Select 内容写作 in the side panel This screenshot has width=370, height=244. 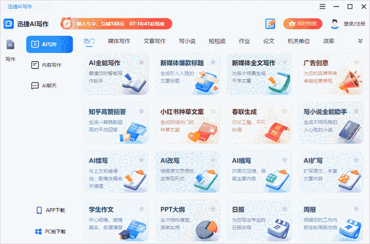pos(46,65)
